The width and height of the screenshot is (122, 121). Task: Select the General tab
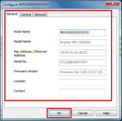(x=12, y=14)
